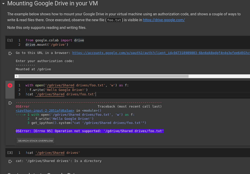This screenshot has width=250, height=174.
Task: Open the drive.google.com link
Action: pos(164,20)
